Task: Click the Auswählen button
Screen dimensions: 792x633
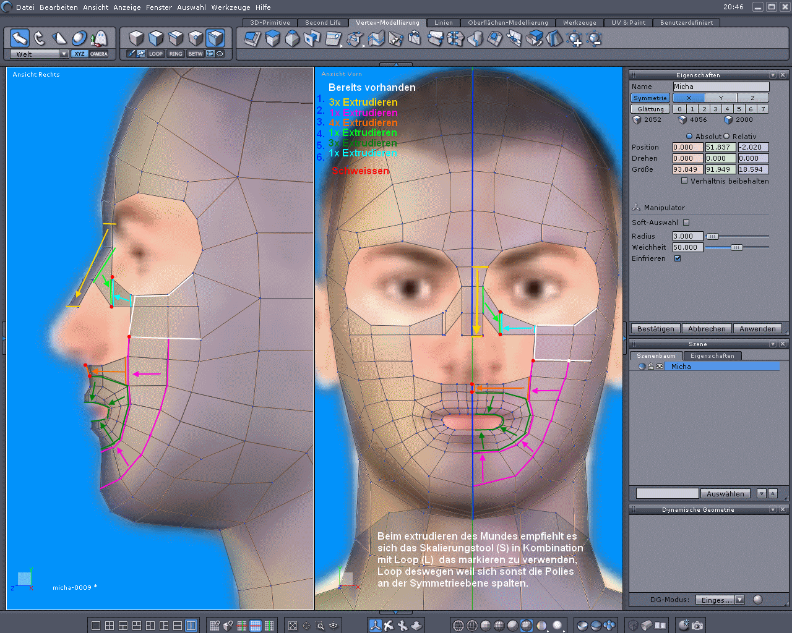Action: (725, 493)
